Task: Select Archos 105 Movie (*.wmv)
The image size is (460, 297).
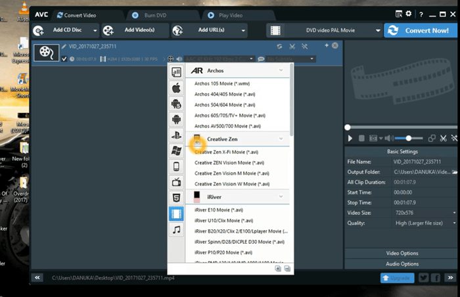Action: coord(222,83)
